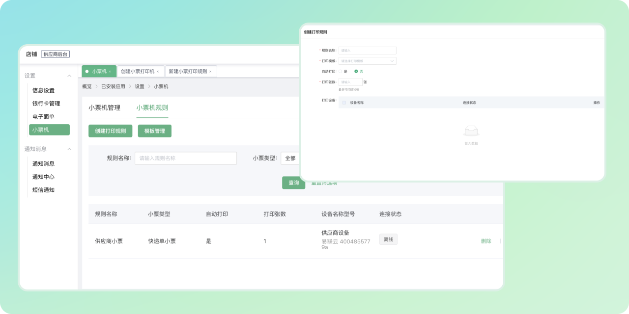Screen dimensions: 629x314
Task: Focus the 请输入规则名称 search field
Action: pyautogui.click(x=186, y=158)
